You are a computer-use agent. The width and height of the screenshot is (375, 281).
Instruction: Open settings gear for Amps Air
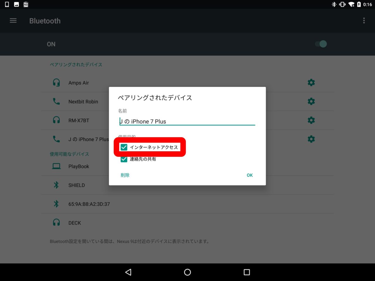(x=311, y=83)
